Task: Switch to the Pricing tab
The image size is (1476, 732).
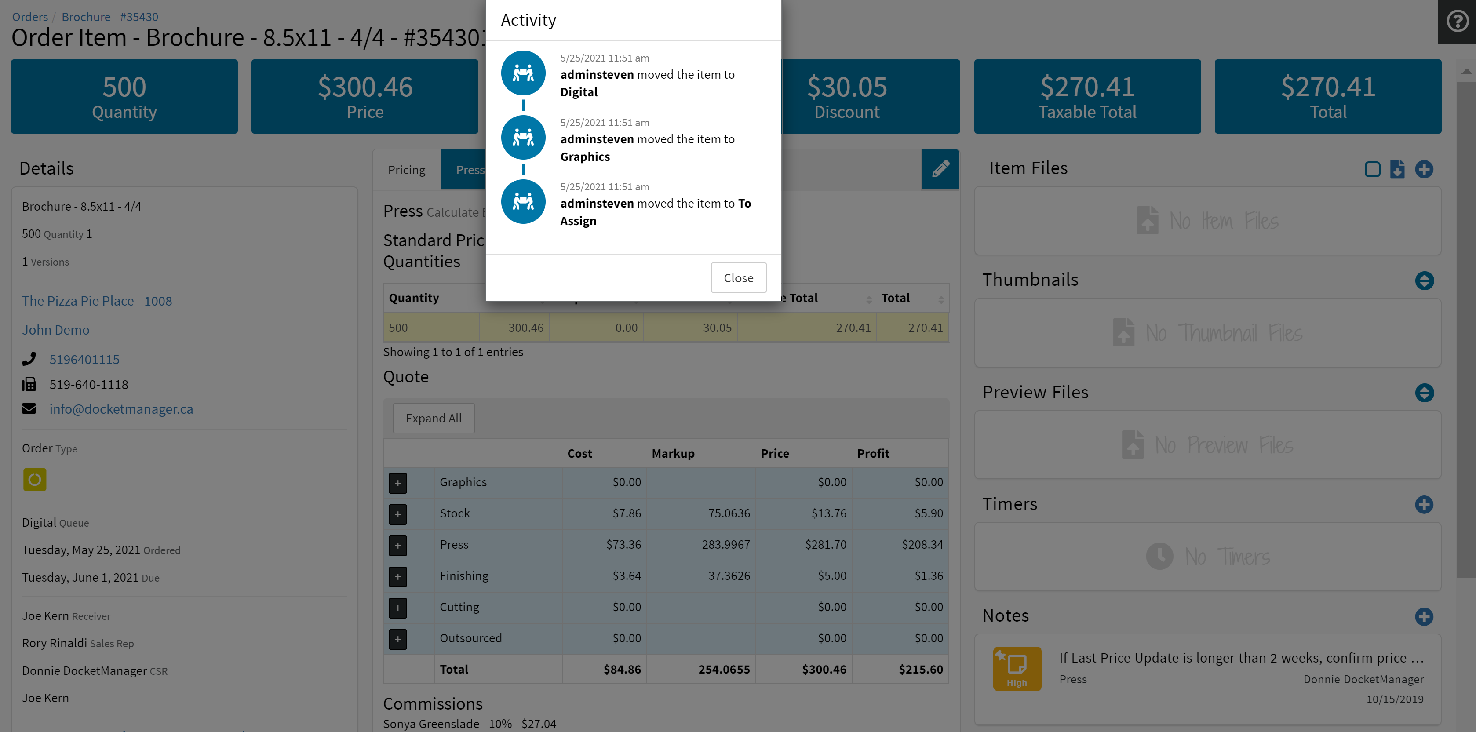Action: pyautogui.click(x=406, y=170)
